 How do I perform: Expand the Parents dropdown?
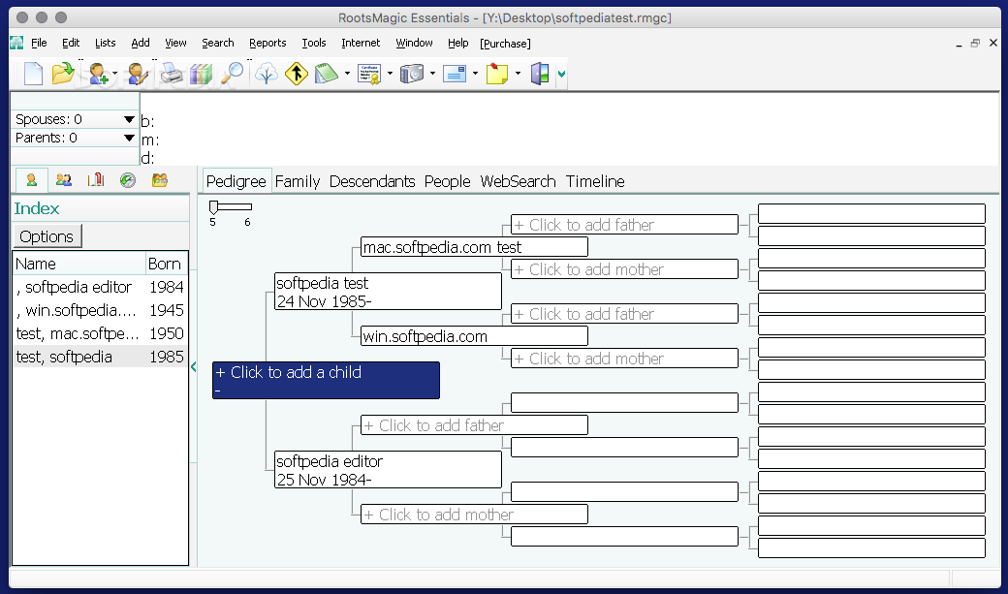[129, 138]
